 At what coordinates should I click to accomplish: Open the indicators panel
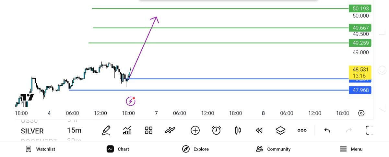click(127, 130)
